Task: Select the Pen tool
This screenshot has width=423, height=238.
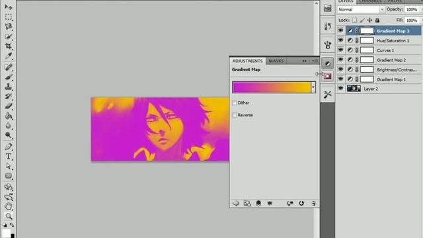Action: click(x=9, y=147)
